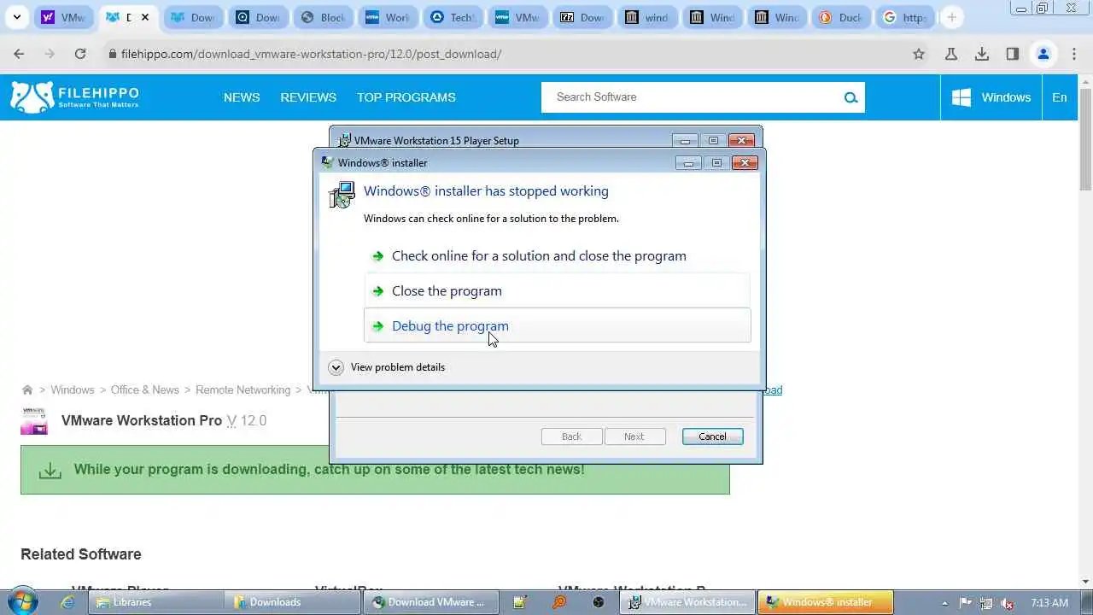The width and height of the screenshot is (1093, 615).
Task: Open the TOP PROGRAMS menu
Action: (406, 97)
